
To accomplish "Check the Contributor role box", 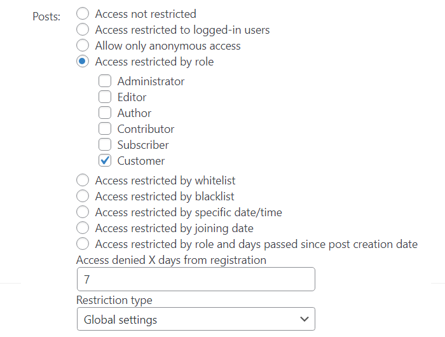I will [105, 128].
